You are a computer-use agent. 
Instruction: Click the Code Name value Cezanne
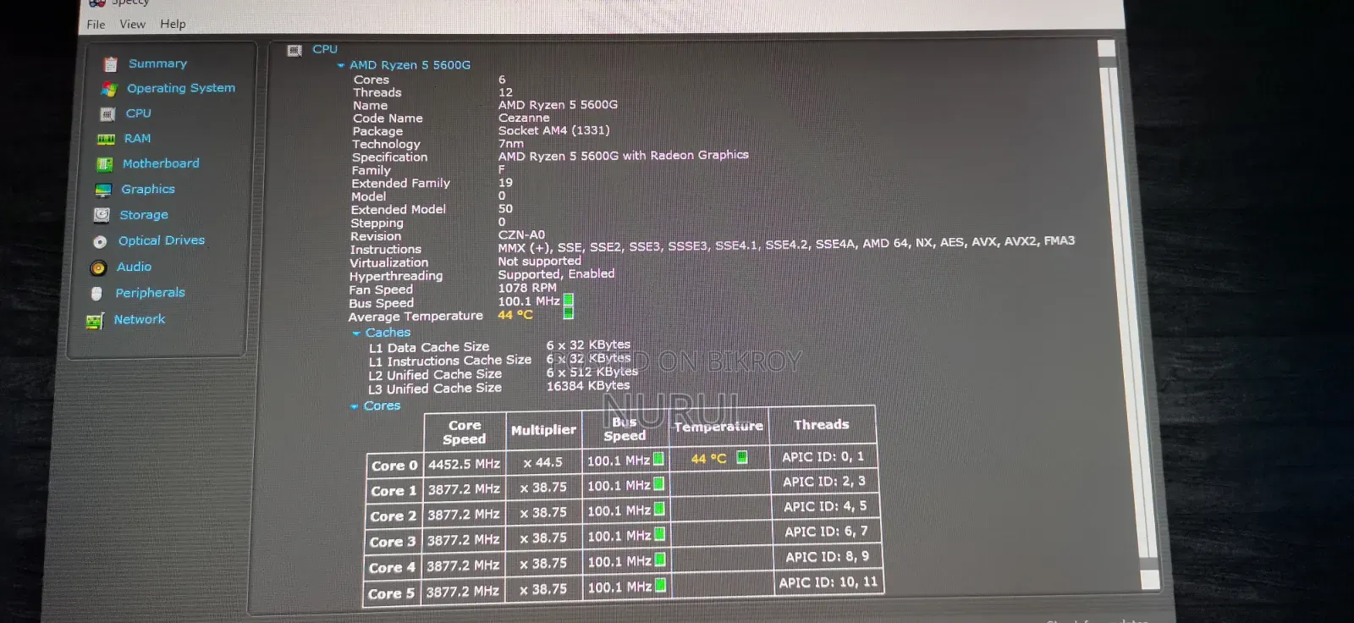[x=524, y=118]
